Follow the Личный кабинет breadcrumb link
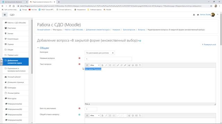This screenshot has height=124, width=222. coord(44,30)
